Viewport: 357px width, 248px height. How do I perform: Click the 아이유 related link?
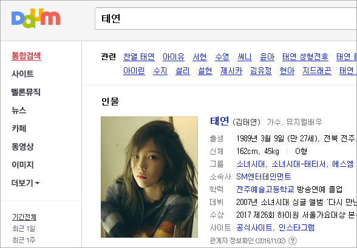174,56
